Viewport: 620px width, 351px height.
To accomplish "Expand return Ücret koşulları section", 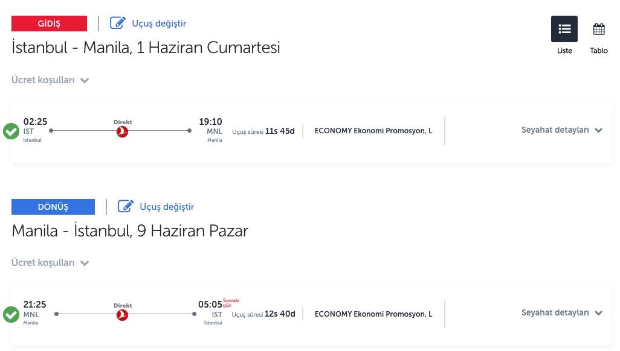I will [x=50, y=262].
